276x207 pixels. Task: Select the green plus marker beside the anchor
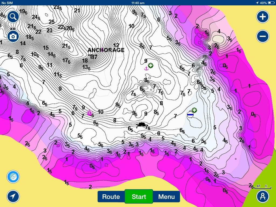pos(151,65)
